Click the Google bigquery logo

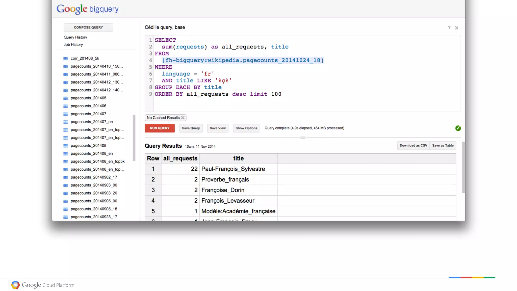coord(87,9)
